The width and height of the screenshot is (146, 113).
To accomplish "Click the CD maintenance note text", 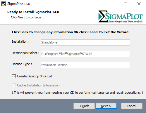I will [x=78, y=93].
